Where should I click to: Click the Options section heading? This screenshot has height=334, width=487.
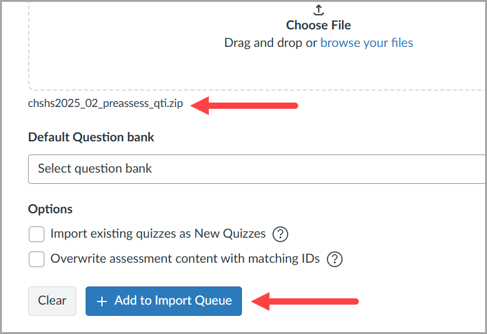(51, 209)
